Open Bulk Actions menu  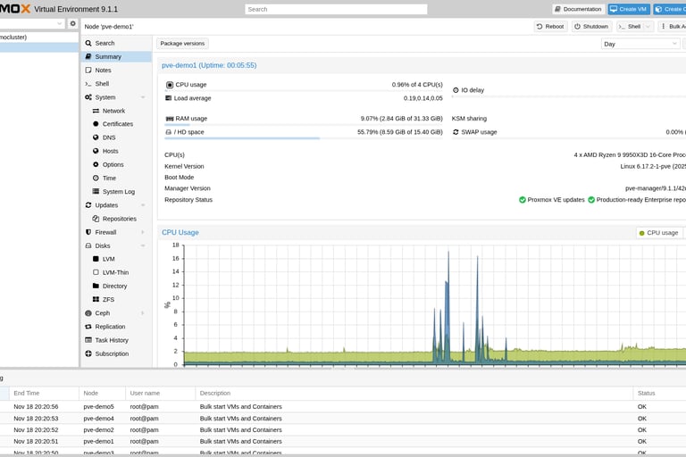673,27
